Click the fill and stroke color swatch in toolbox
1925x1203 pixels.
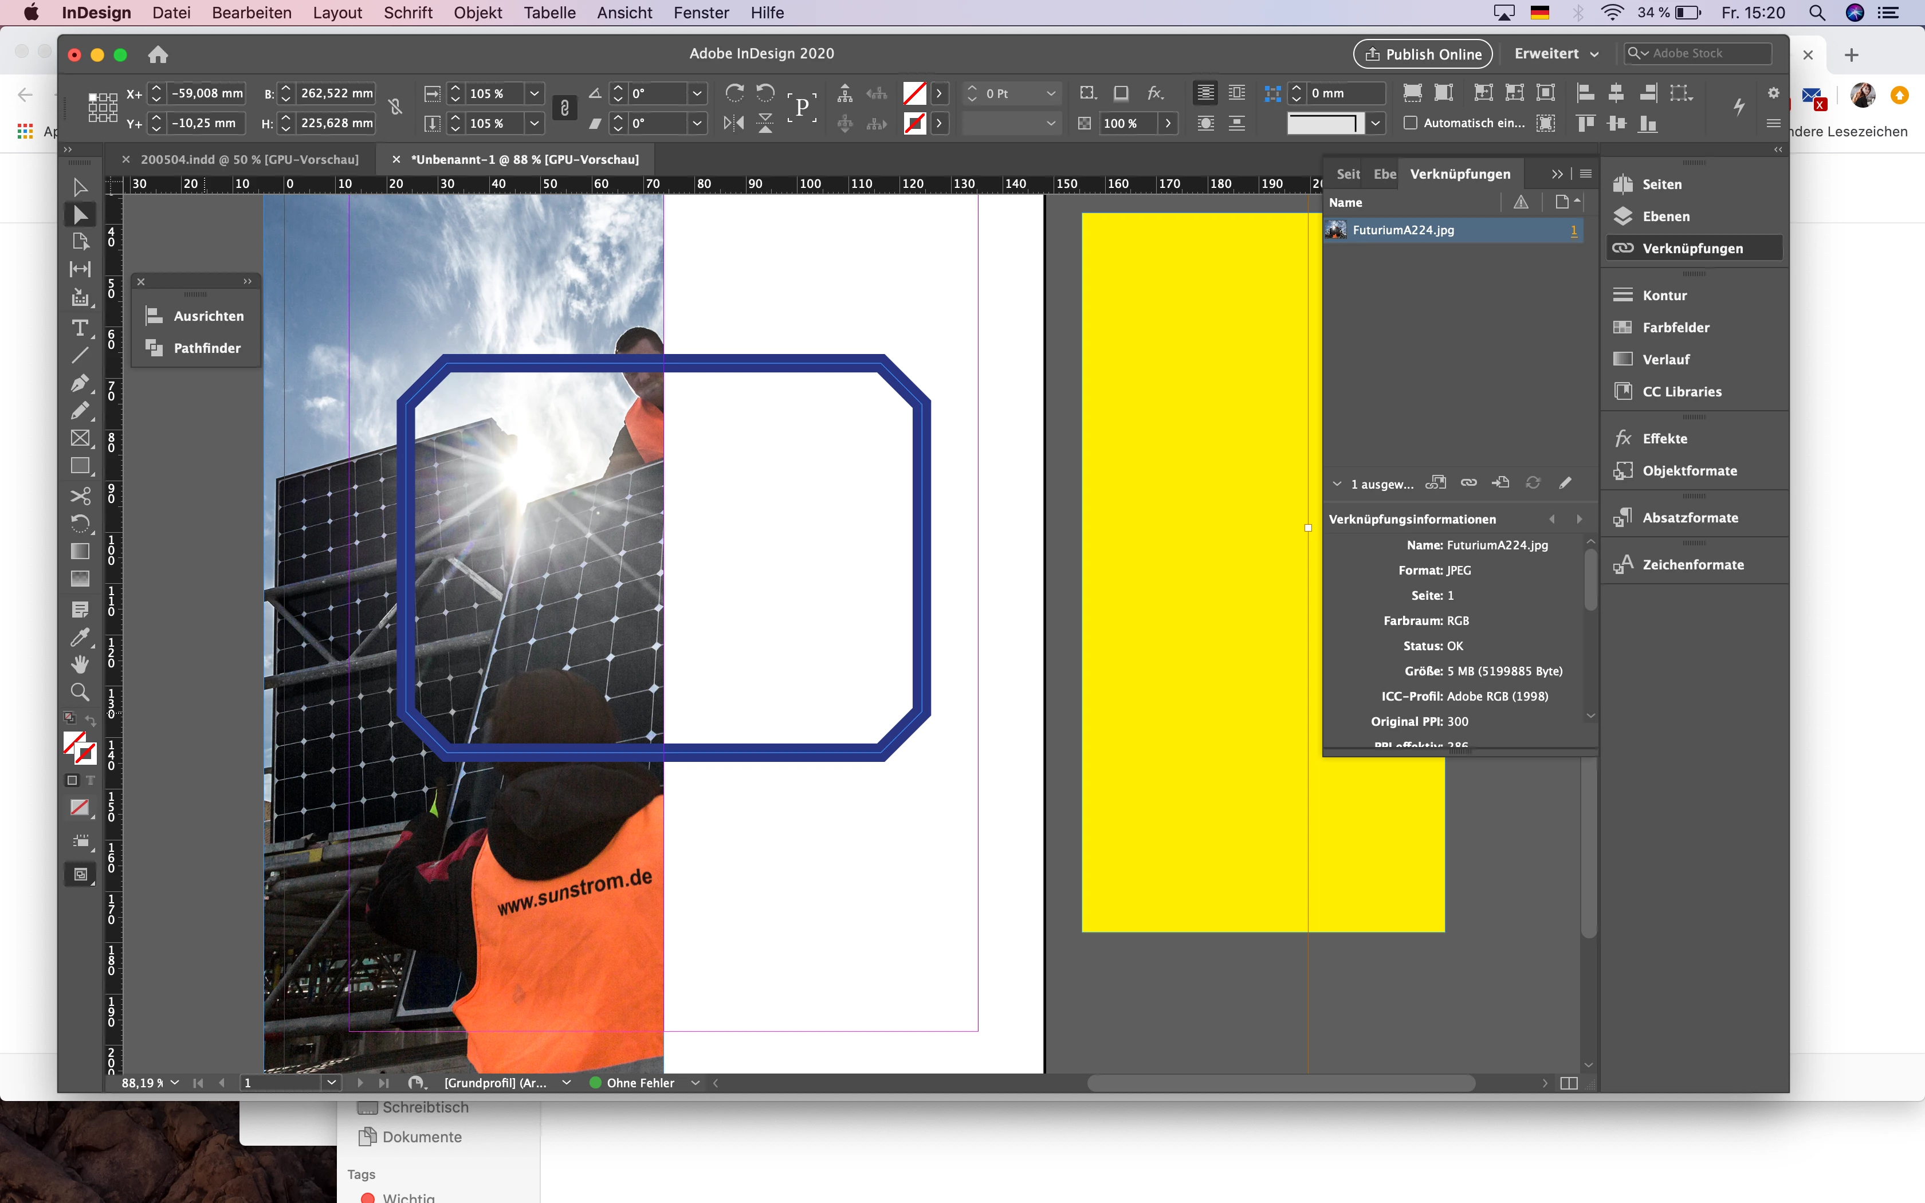78,747
